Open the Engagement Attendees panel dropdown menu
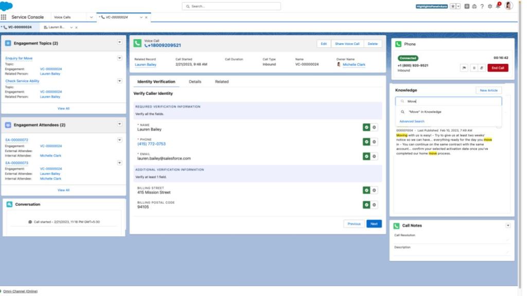527x296 pixels. pos(120,124)
